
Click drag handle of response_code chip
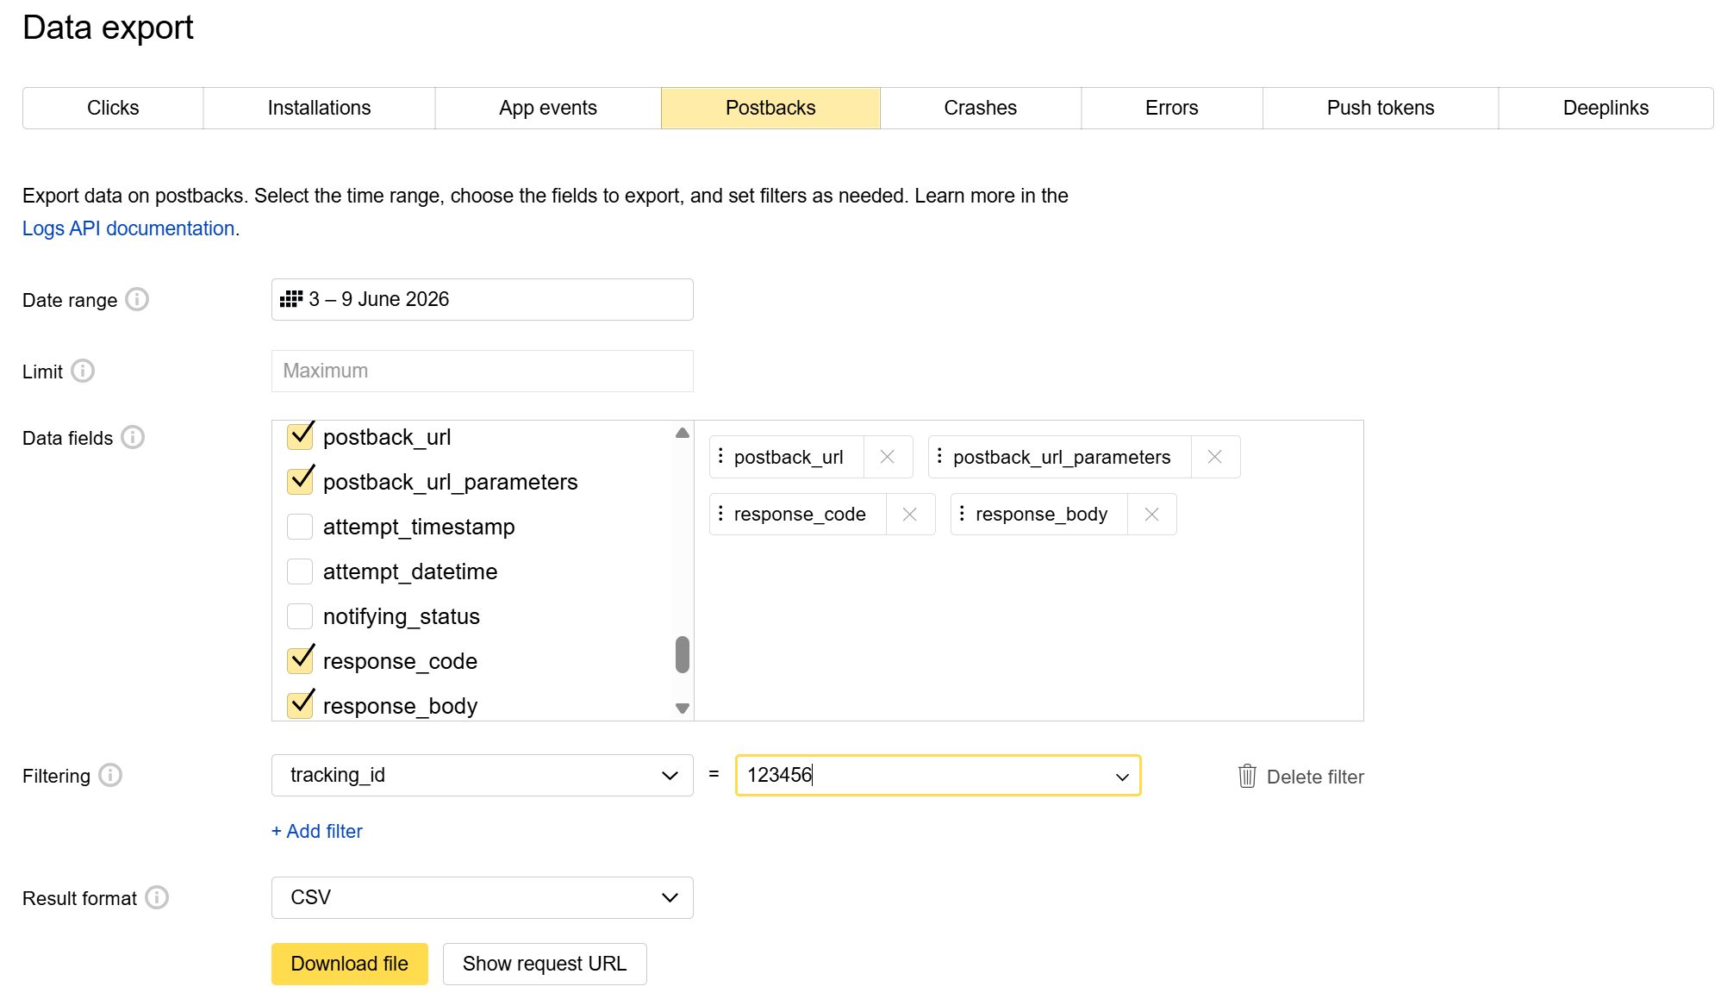[721, 513]
